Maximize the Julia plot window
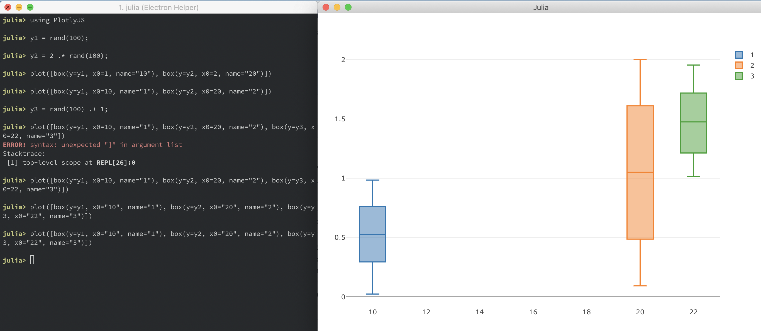This screenshot has width=761, height=331. 348,8
